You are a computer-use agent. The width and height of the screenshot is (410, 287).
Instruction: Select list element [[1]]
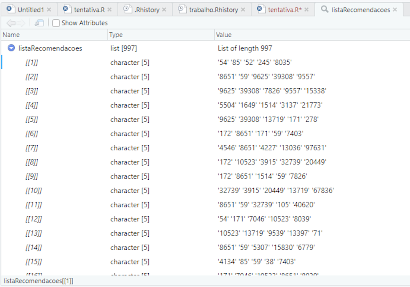click(x=205, y=62)
